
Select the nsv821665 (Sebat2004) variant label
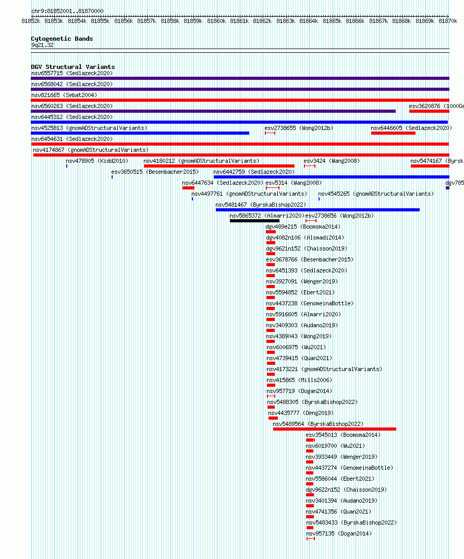coord(64,95)
